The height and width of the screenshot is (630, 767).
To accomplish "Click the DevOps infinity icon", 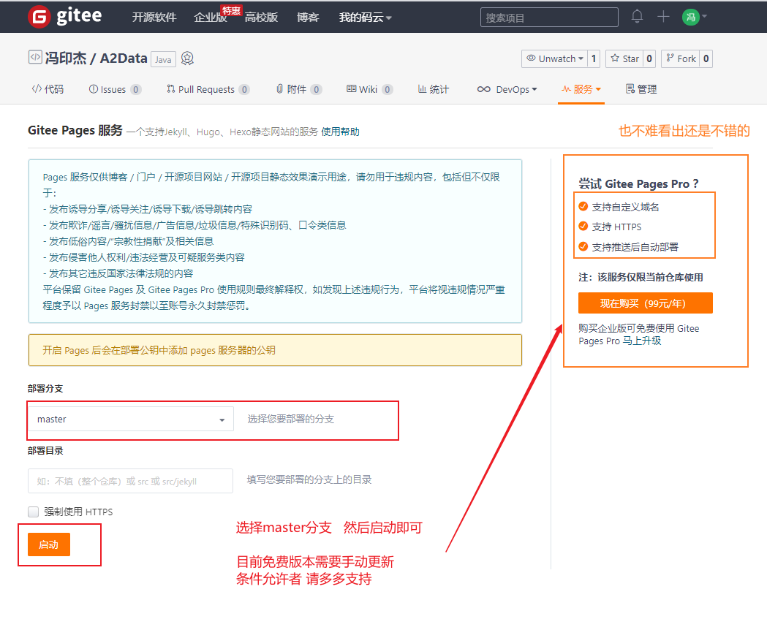I will pos(483,89).
